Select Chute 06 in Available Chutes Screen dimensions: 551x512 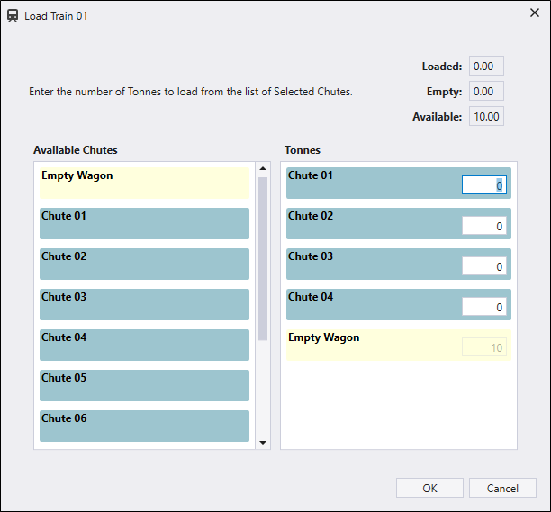click(x=144, y=426)
